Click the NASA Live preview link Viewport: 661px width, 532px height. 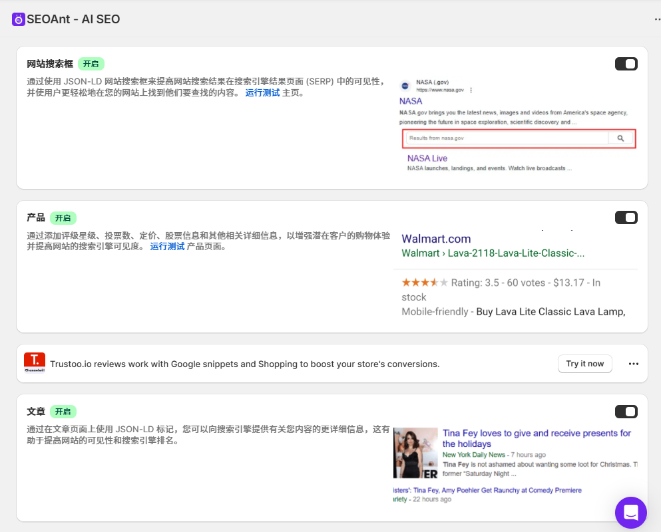(x=427, y=158)
